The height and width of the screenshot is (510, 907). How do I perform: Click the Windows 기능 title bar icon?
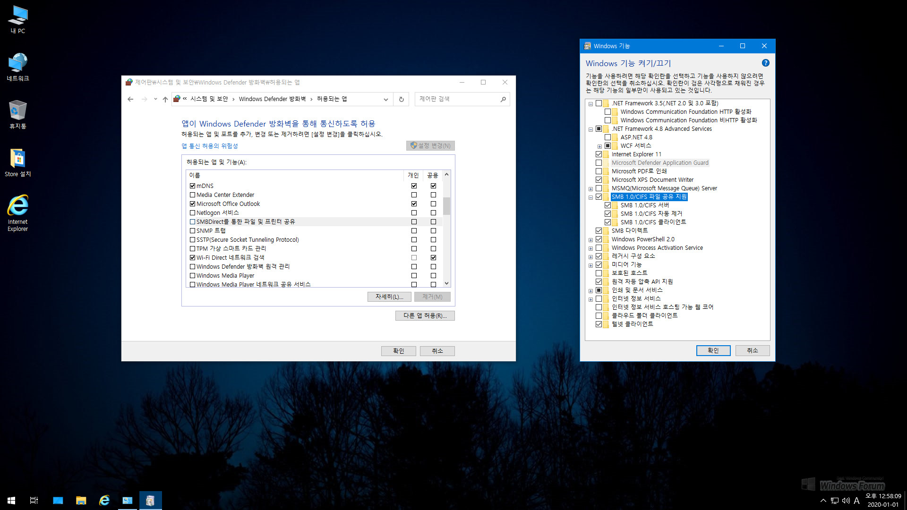click(587, 46)
